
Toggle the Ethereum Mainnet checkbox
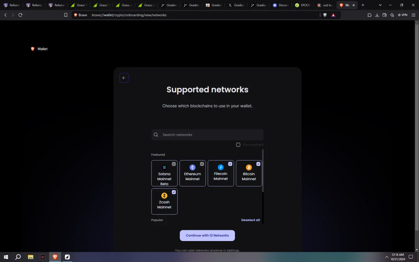point(202,164)
